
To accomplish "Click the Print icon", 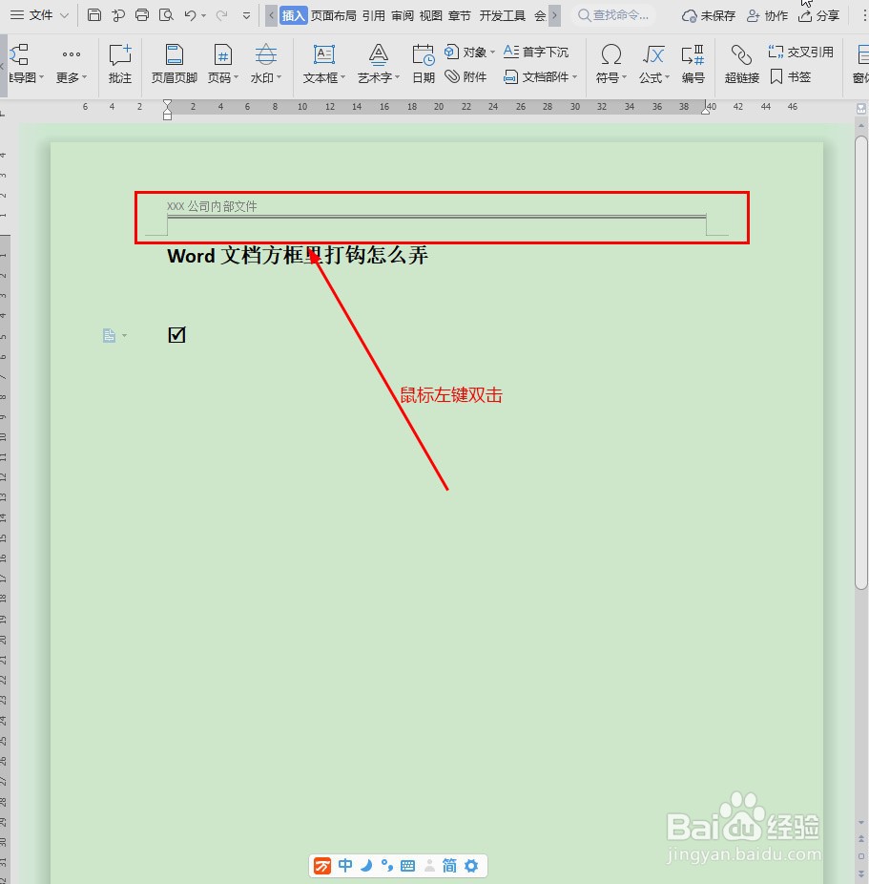I will [142, 15].
